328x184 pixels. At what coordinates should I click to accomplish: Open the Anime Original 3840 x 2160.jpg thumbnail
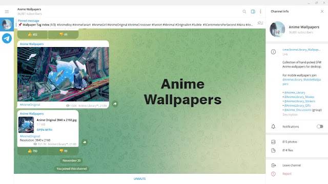click(26, 125)
